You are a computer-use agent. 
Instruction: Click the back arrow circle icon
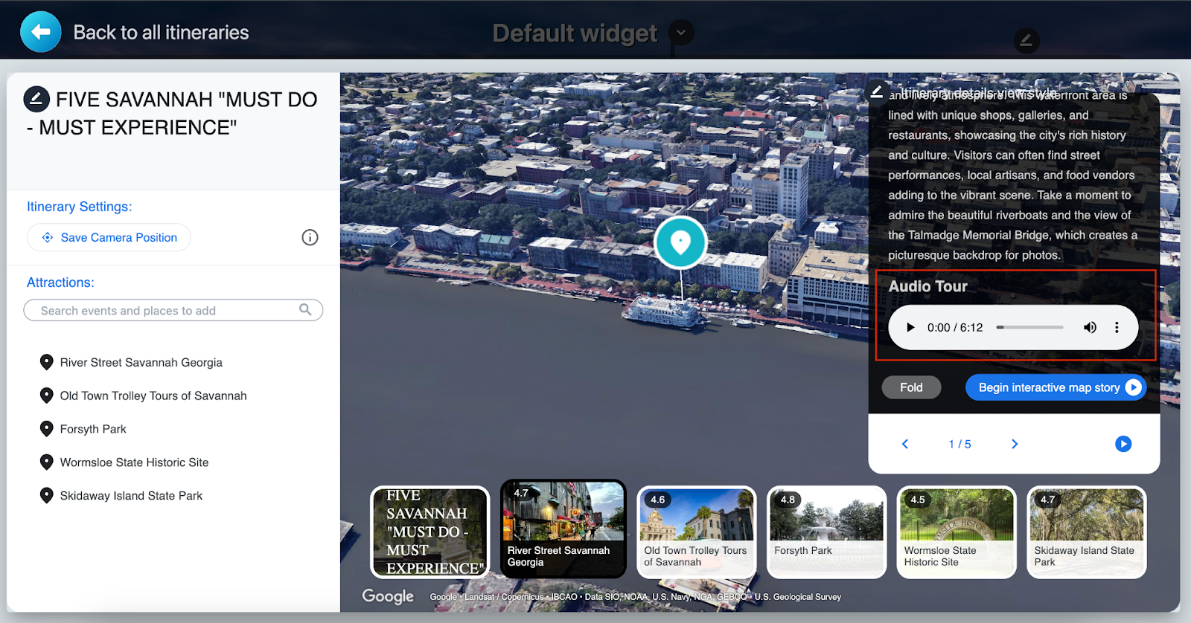(x=41, y=32)
